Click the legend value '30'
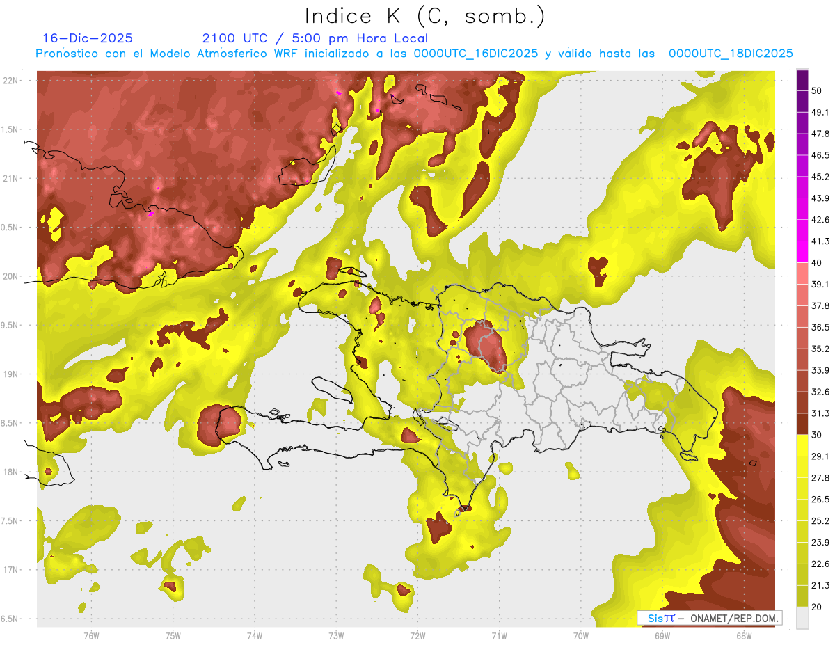The width and height of the screenshot is (835, 645). (x=816, y=435)
